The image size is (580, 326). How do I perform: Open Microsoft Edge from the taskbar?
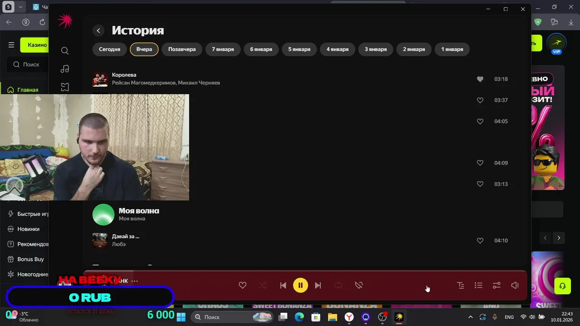(299, 317)
